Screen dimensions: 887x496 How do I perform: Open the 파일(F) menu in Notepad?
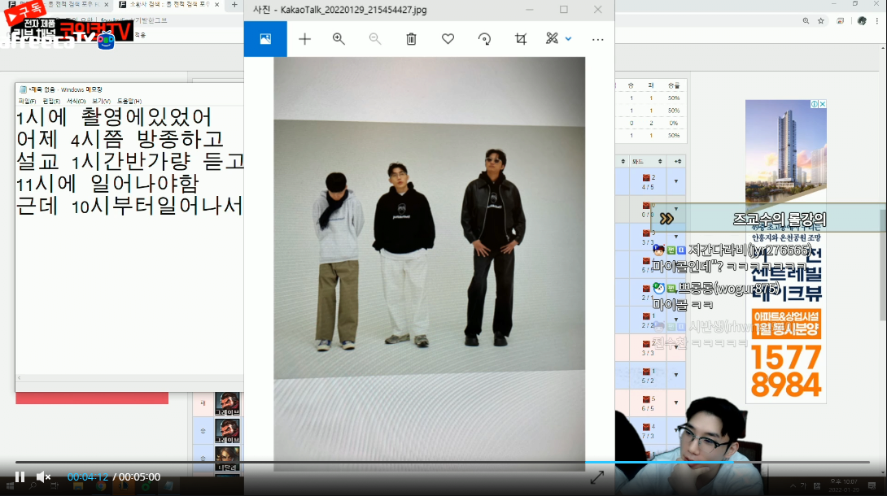(27, 101)
